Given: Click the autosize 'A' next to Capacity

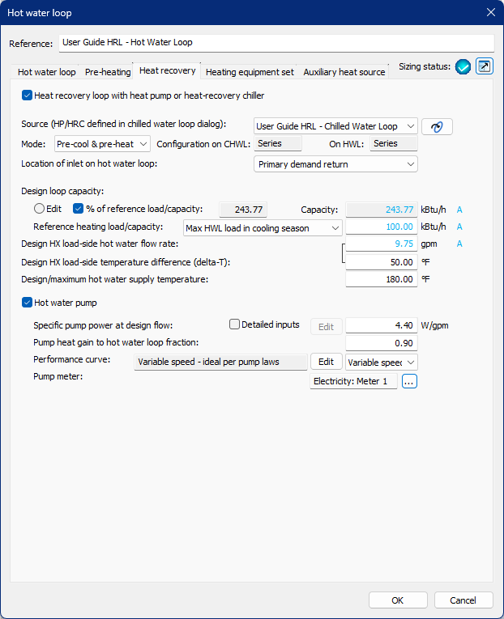Looking at the screenshot, I should point(459,210).
